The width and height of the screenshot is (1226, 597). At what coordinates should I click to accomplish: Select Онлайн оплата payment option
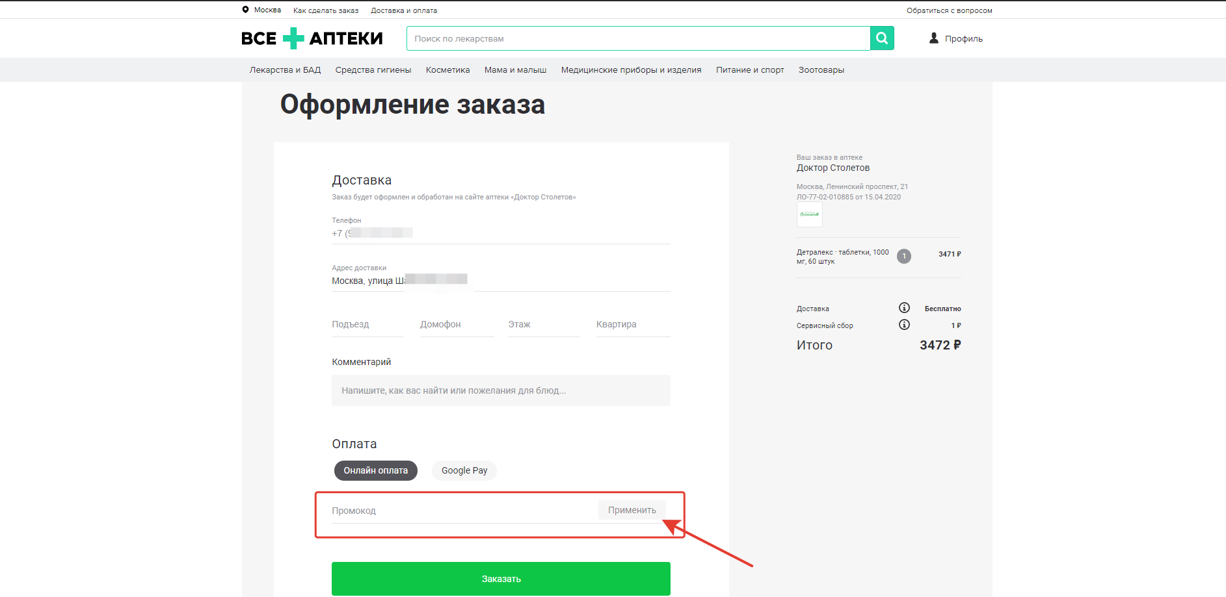coord(376,470)
